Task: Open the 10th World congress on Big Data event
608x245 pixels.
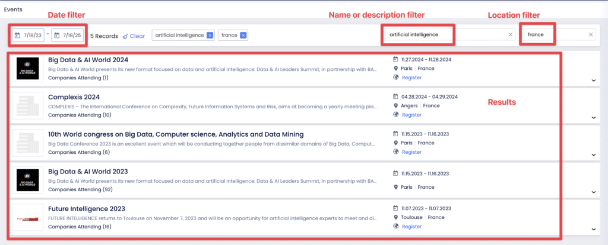Action: click(x=176, y=134)
